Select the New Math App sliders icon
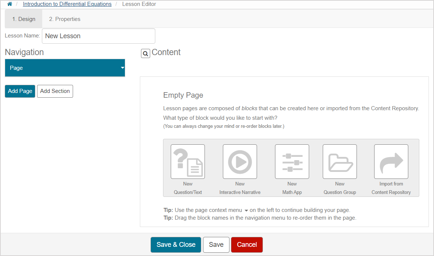Viewport: 434px width, 256px height. pyautogui.click(x=292, y=162)
